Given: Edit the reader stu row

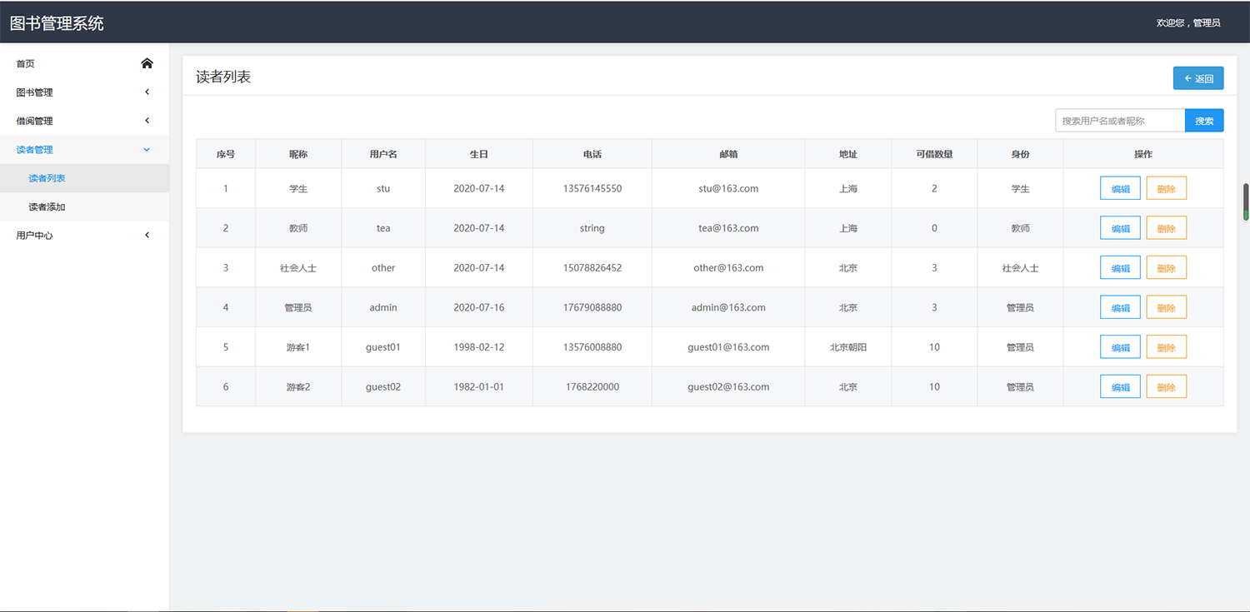Looking at the screenshot, I should click(1120, 188).
